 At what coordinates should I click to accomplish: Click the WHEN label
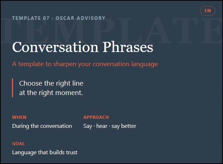tap(19, 117)
